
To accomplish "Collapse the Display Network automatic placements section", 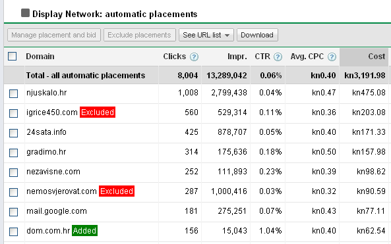I will pyautogui.click(x=25, y=13).
